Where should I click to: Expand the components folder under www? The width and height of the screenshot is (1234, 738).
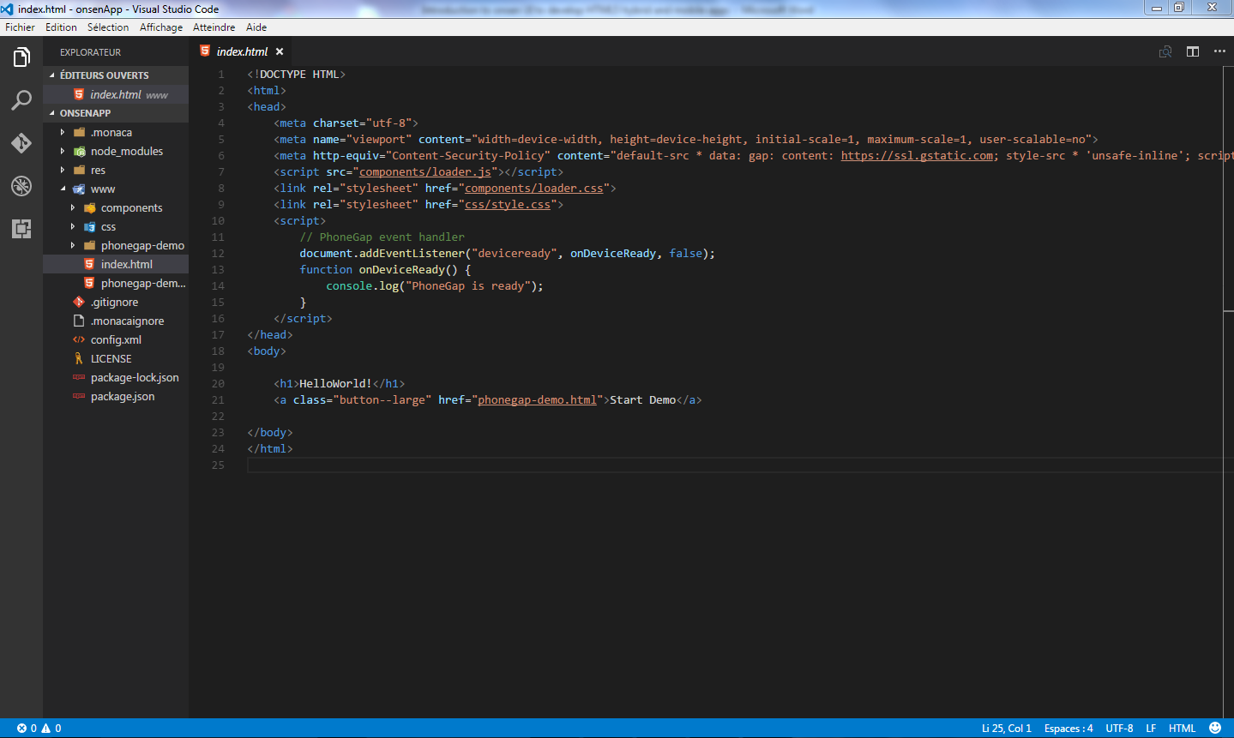coord(133,207)
